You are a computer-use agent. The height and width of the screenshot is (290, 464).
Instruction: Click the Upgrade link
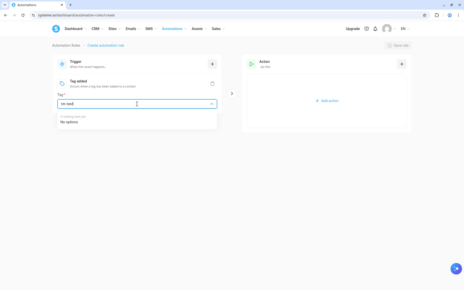pyautogui.click(x=353, y=29)
